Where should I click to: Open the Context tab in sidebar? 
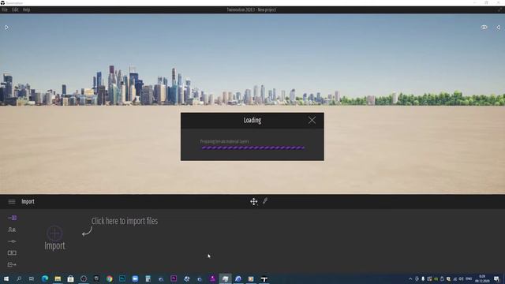click(x=12, y=230)
